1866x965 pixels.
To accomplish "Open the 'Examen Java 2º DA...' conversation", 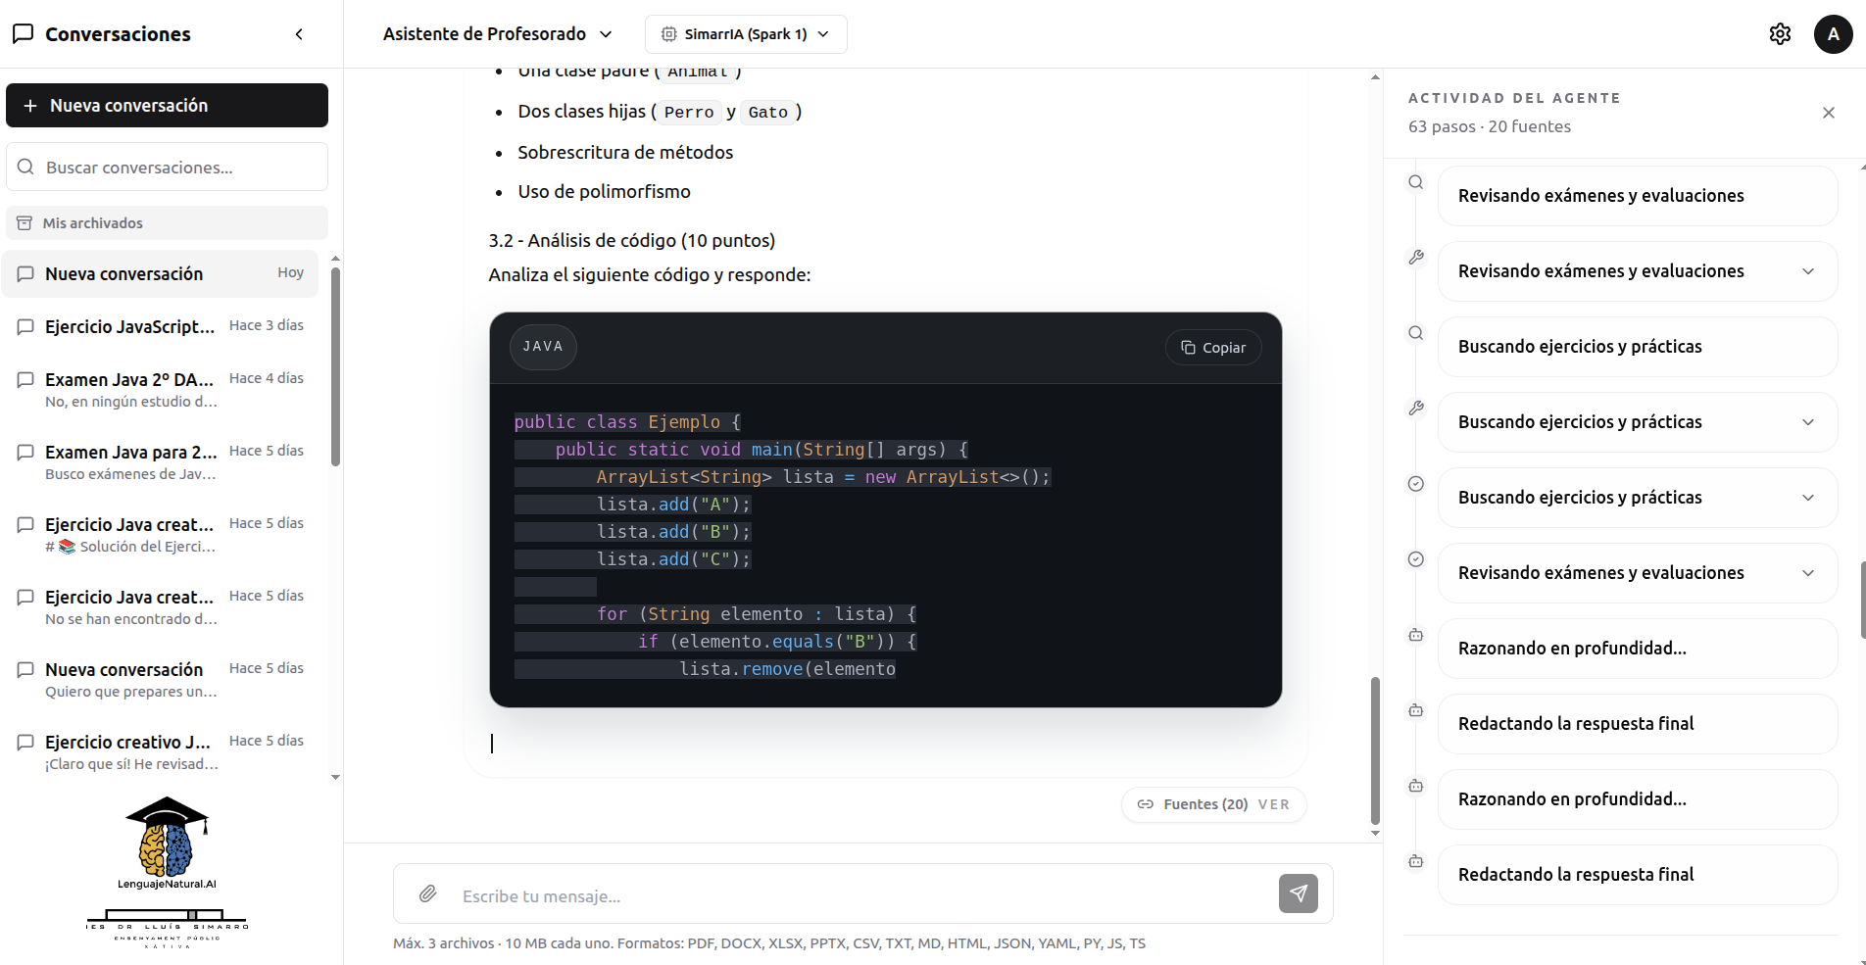I will point(161,389).
